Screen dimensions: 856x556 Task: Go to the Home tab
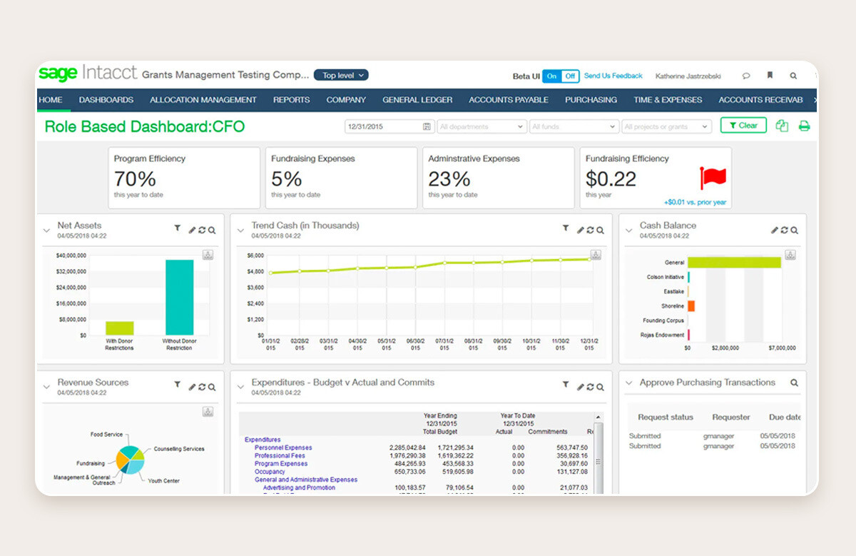51,100
